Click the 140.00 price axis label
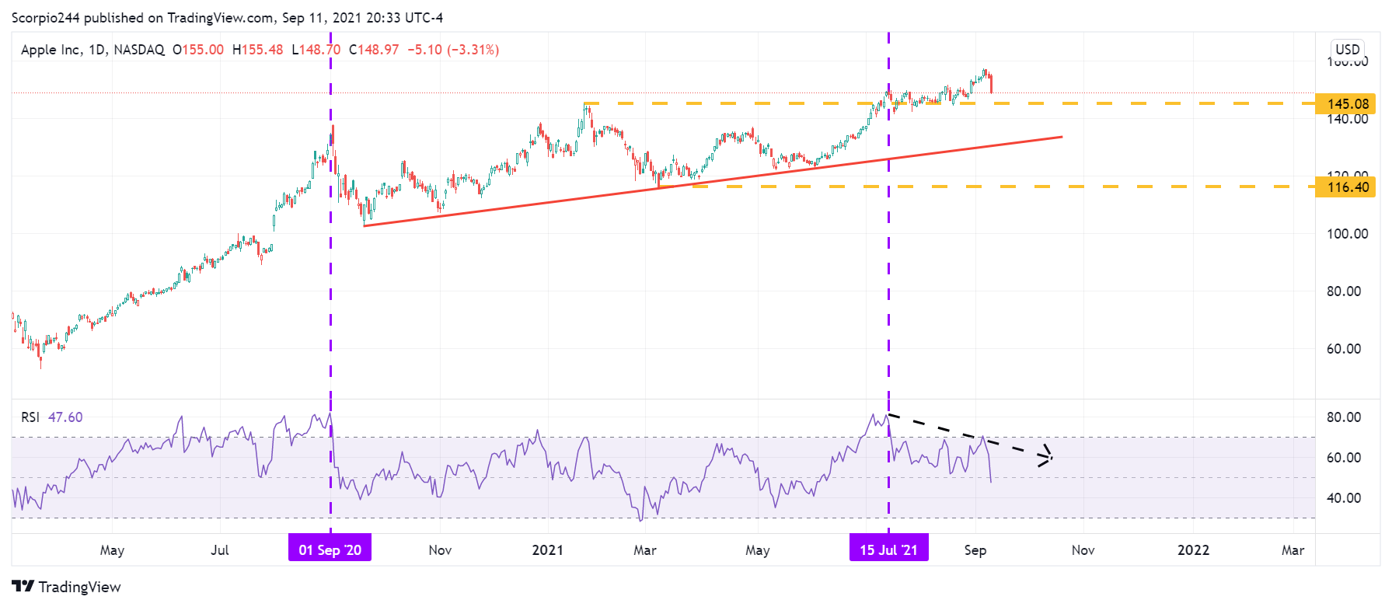The height and width of the screenshot is (607, 1392). click(1348, 119)
